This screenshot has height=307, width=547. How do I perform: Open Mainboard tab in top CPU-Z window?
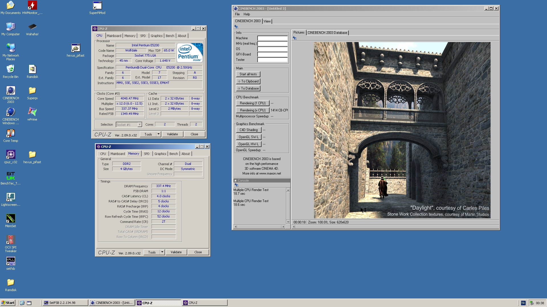point(114,36)
